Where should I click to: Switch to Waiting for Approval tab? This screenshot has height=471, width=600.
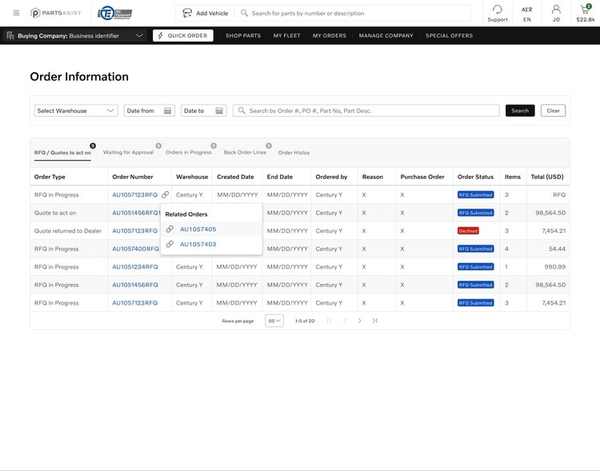point(128,152)
